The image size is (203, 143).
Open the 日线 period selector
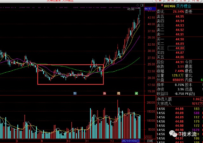click(150, 140)
